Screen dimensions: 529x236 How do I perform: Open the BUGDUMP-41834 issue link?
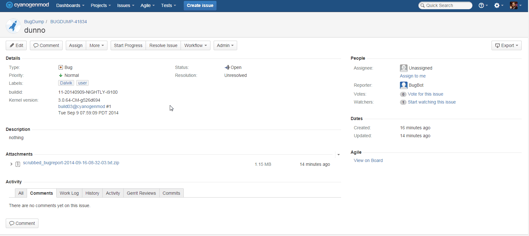(69, 22)
